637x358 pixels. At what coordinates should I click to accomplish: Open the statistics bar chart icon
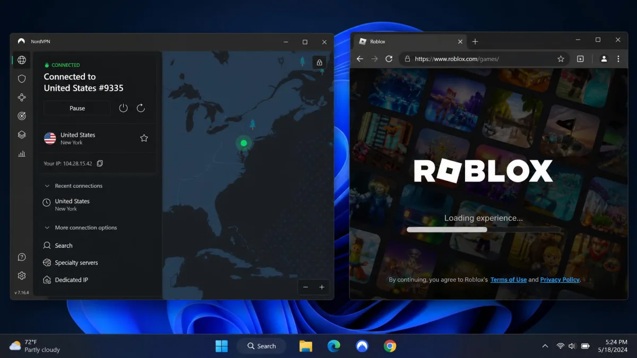point(22,154)
